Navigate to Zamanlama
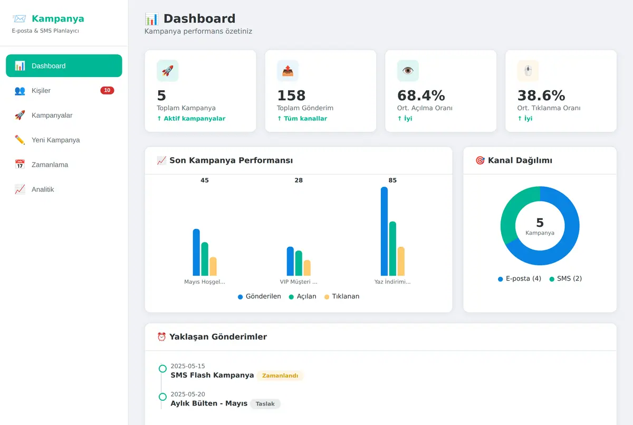This screenshot has width=633, height=425. 64,165
